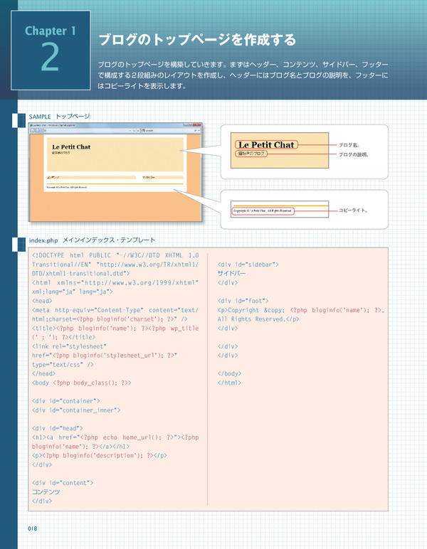
Task: Click the circled copyright line in lower callout
Action: pyautogui.click(x=263, y=210)
